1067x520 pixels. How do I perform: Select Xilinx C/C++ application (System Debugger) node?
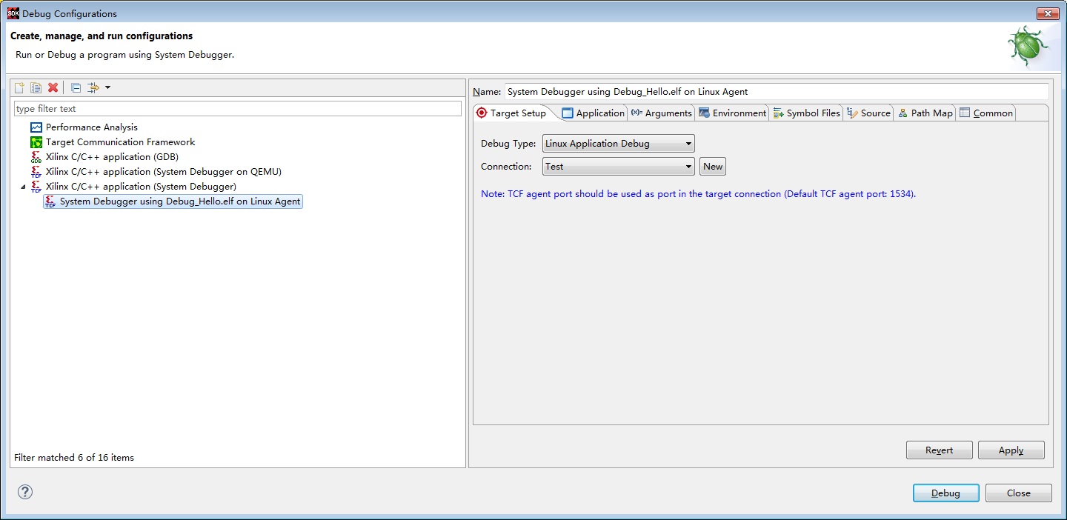pos(141,187)
